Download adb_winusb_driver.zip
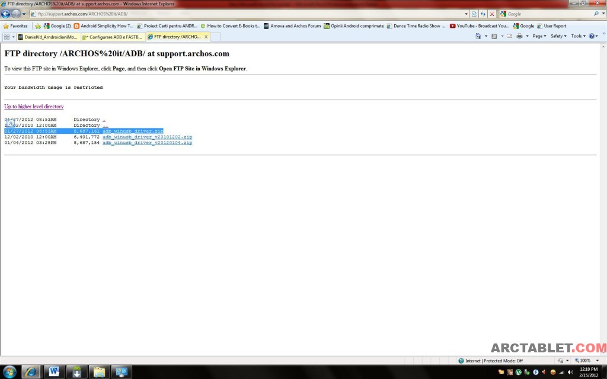 point(133,131)
